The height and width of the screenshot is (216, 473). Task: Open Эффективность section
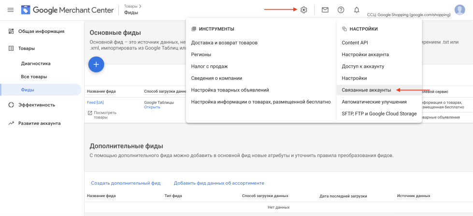[x=37, y=105]
